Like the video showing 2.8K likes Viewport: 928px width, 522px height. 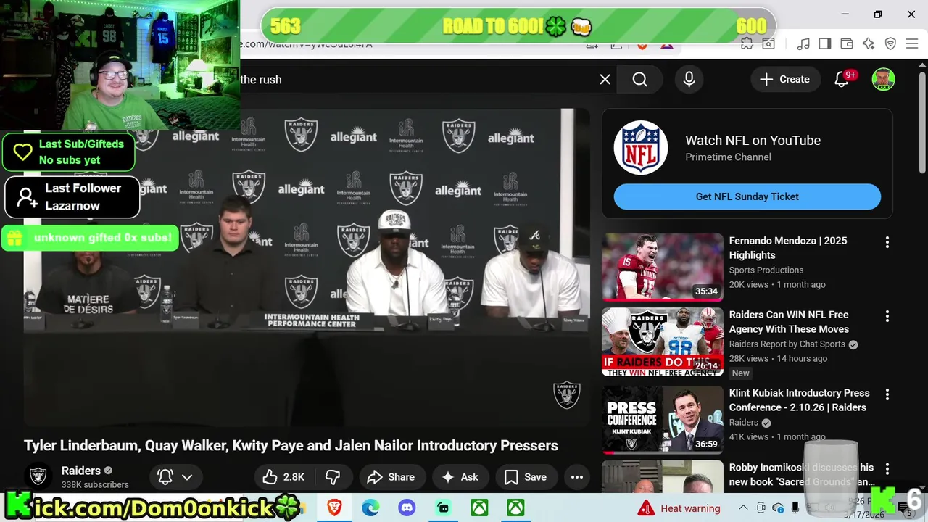point(283,476)
